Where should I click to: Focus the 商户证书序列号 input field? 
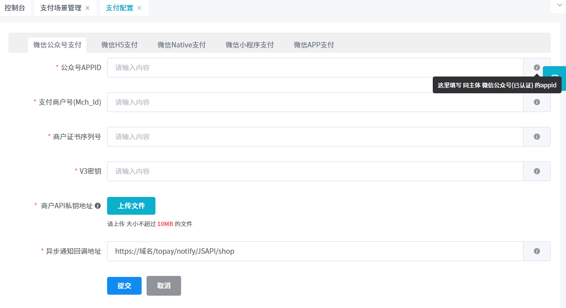[315, 137]
